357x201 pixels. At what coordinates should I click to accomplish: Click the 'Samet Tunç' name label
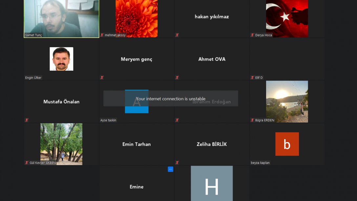(33, 35)
